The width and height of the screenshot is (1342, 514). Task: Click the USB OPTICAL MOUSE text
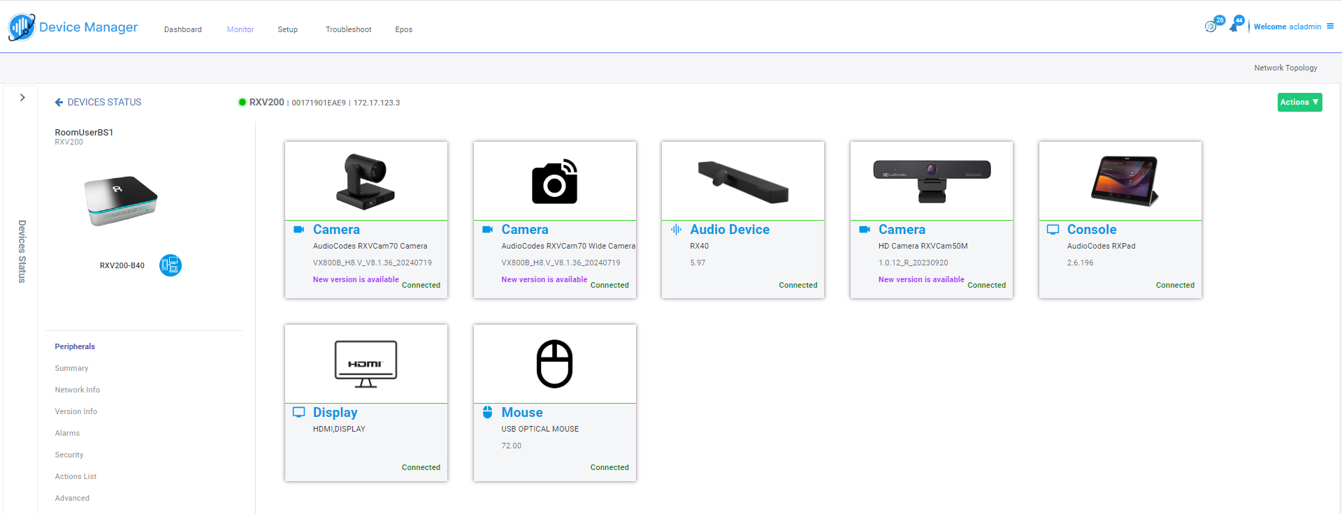pos(540,429)
